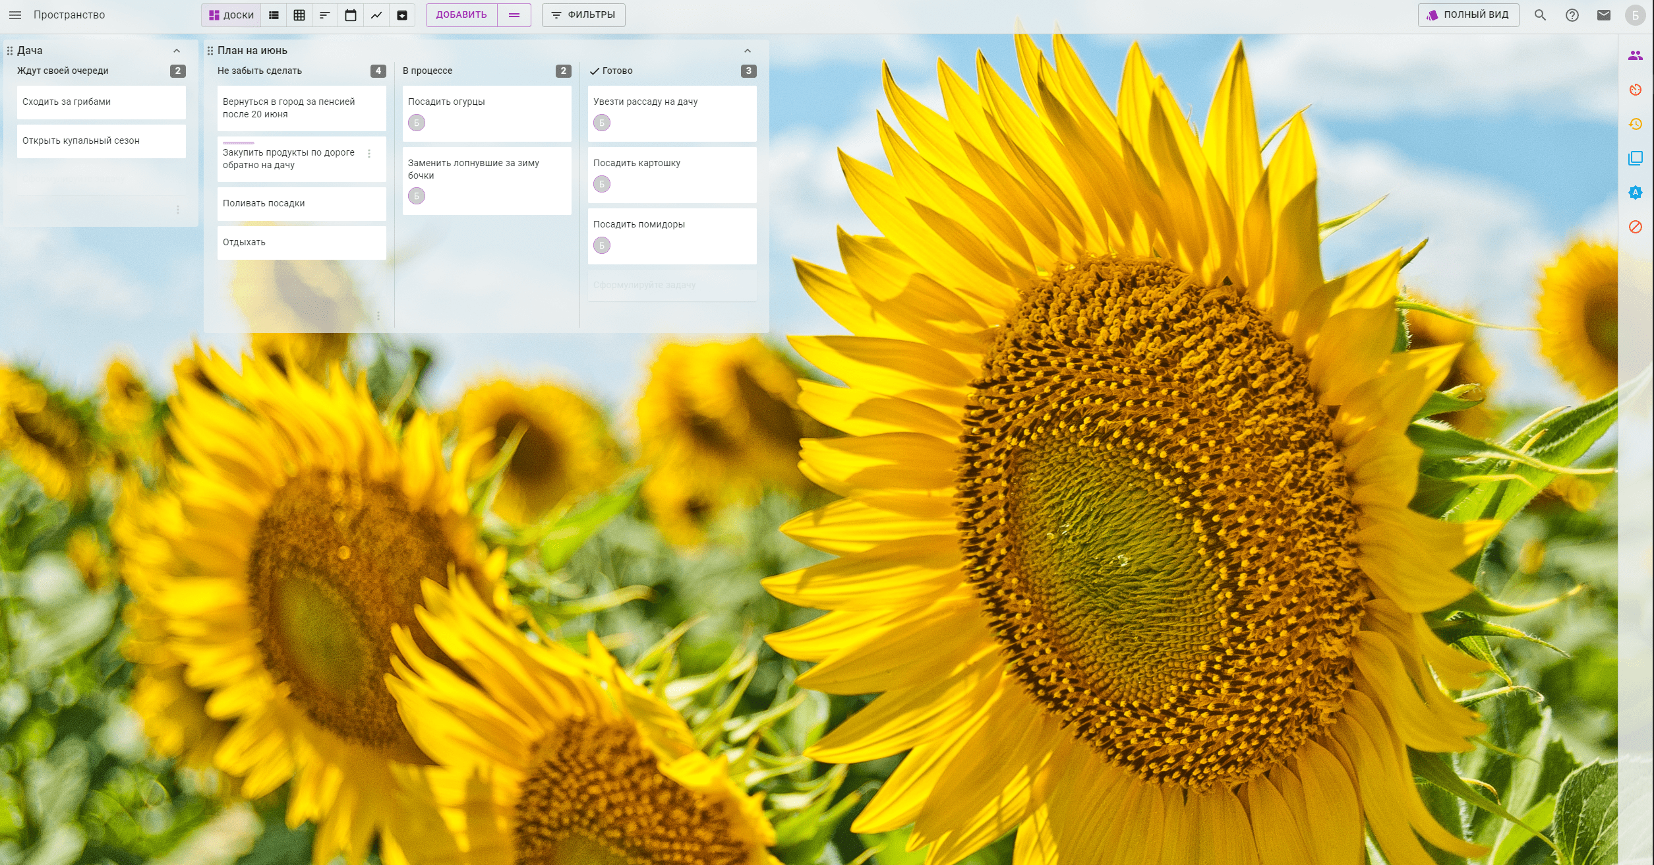Open the timeline sort-lines view
This screenshot has height=865, width=1654.
pyautogui.click(x=324, y=15)
